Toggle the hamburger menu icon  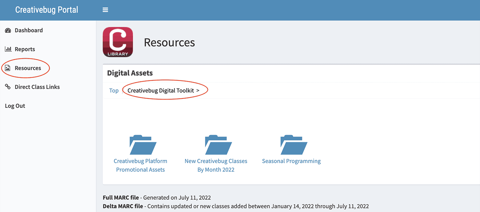105,10
